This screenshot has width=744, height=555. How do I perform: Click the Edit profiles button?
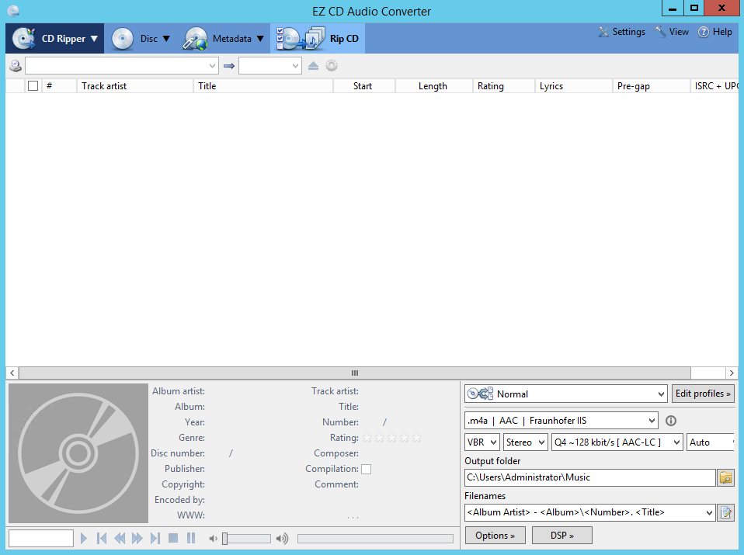(x=703, y=394)
